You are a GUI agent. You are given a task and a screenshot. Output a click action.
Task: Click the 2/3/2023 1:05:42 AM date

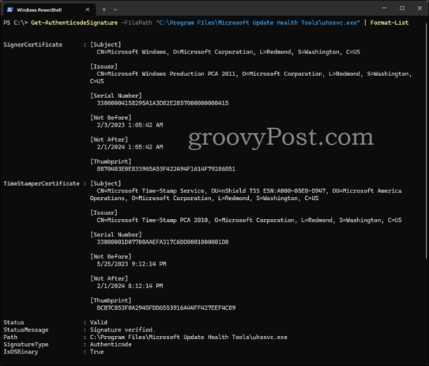point(130,125)
